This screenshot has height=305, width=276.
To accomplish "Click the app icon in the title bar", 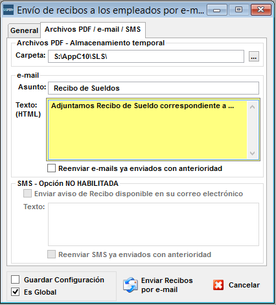I will (8, 10).
